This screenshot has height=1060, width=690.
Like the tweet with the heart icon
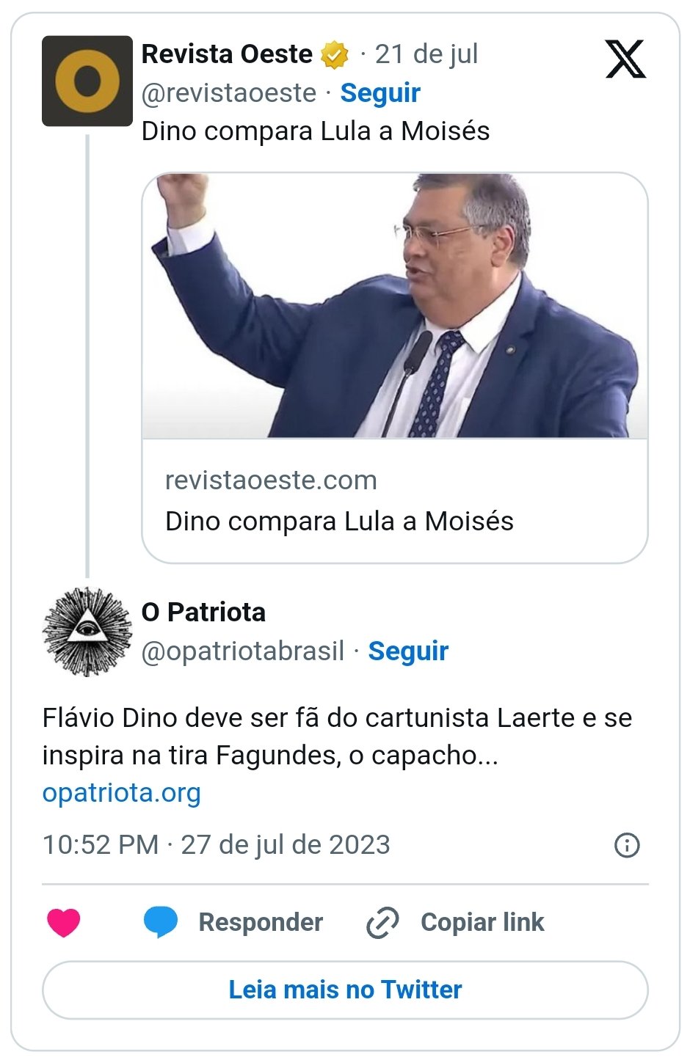64,922
